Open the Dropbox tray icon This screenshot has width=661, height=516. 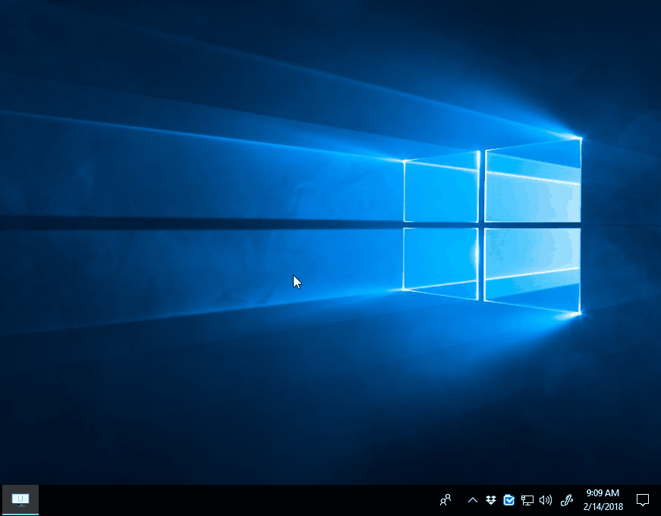[491, 500]
